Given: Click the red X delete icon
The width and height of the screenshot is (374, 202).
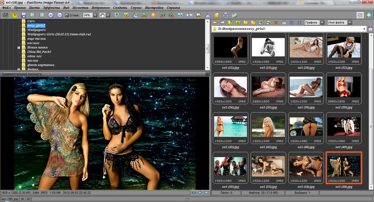Looking at the screenshot, I should coord(276,23).
